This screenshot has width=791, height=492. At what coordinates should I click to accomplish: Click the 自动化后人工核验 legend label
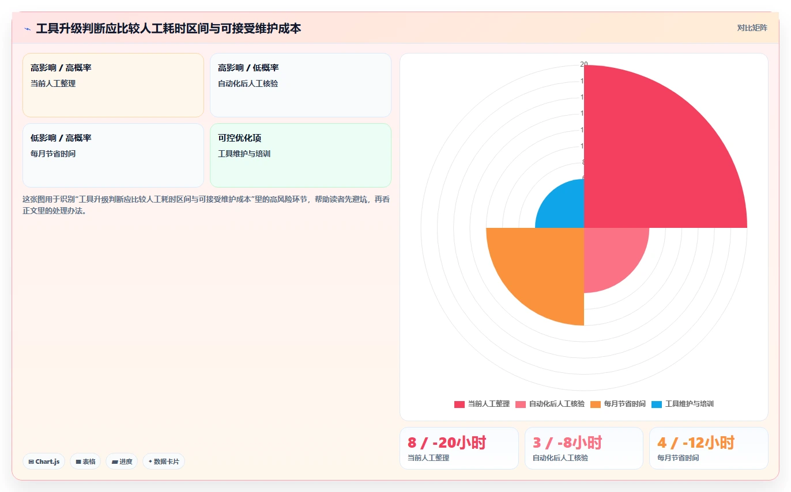557,404
